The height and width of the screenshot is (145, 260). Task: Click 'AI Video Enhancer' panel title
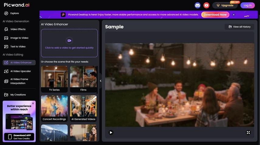54,24
